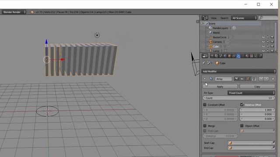
Task: Enable the Merge checkbox
Action: (205, 126)
